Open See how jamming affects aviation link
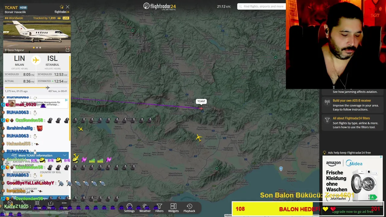This screenshot has width=386, height=217. pyautogui.click(x=355, y=92)
